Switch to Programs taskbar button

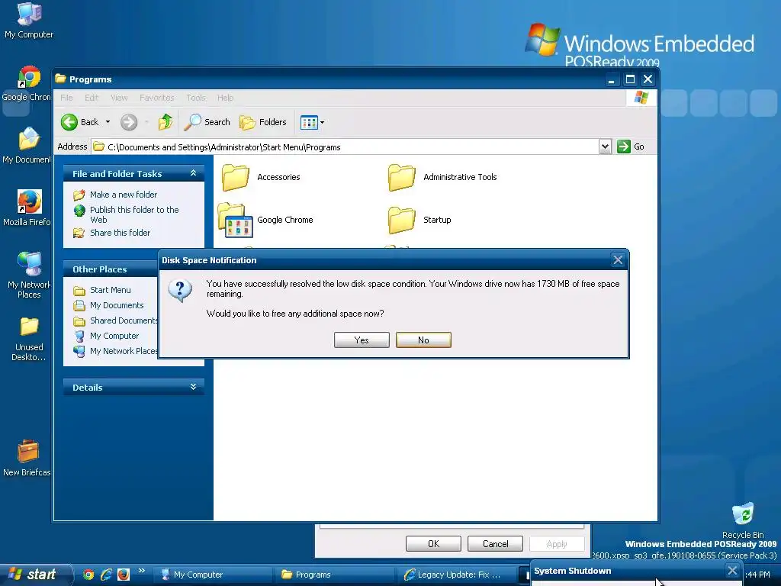coord(334,575)
